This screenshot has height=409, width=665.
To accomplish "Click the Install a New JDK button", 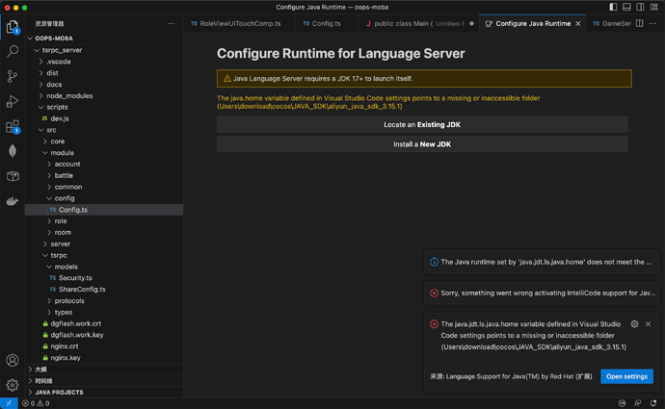I will coord(421,144).
